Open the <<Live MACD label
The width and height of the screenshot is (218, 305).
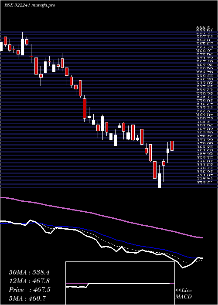click(184, 293)
